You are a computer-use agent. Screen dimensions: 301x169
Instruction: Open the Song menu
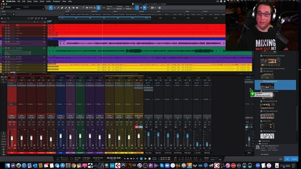tap(29, 1)
